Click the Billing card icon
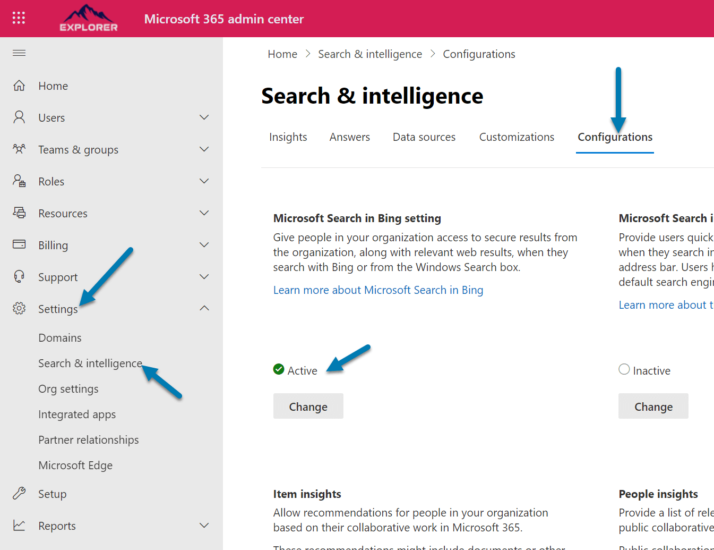 pos(19,244)
